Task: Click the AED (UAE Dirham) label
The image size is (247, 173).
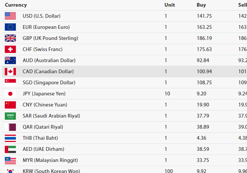Action: (43, 149)
